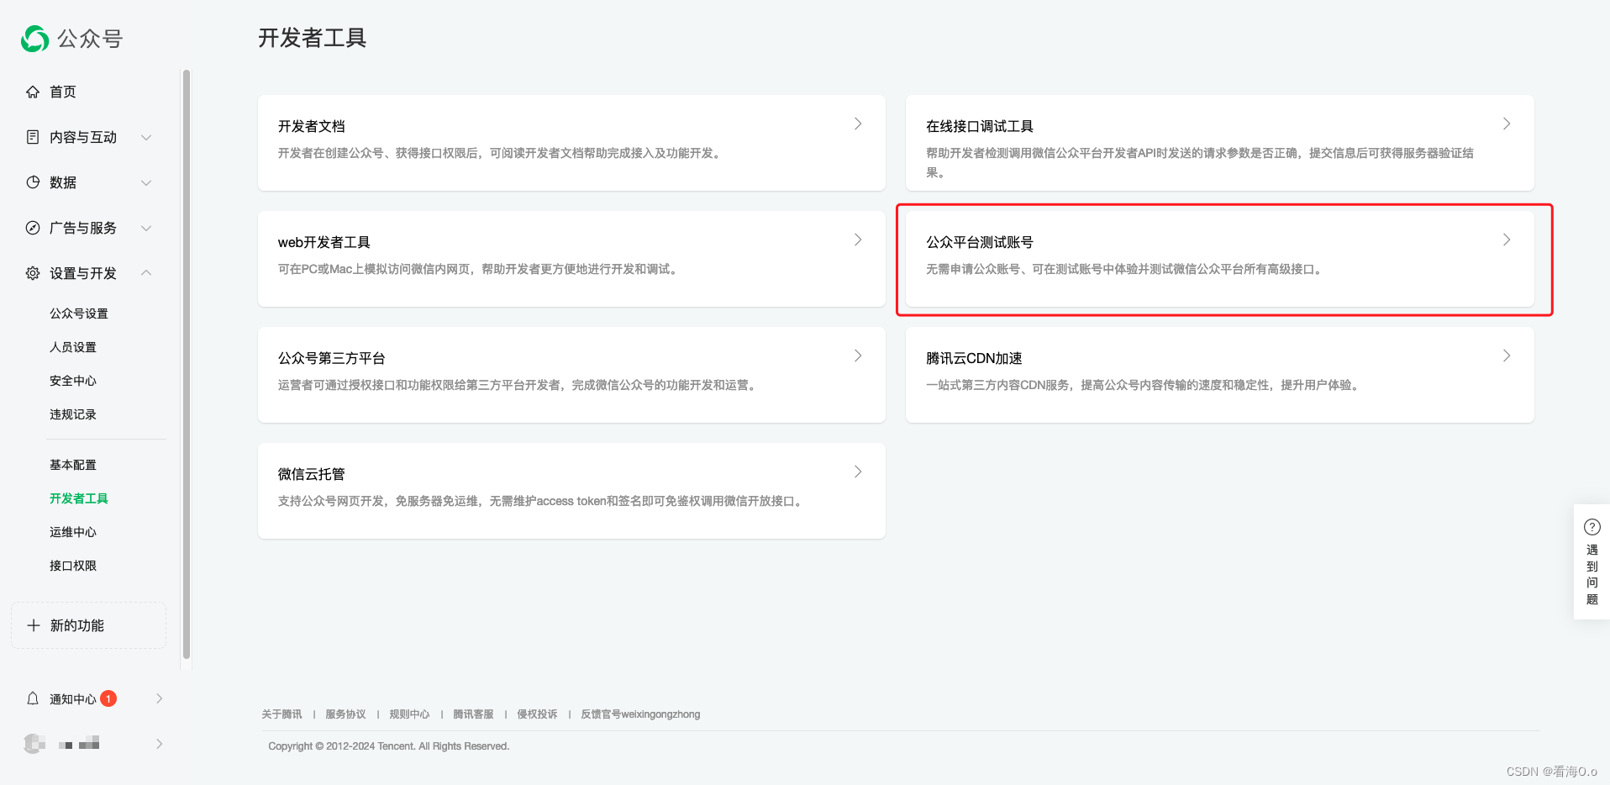Click the green 公众号 logo icon
The height and width of the screenshot is (785, 1610).
pyautogui.click(x=34, y=39)
